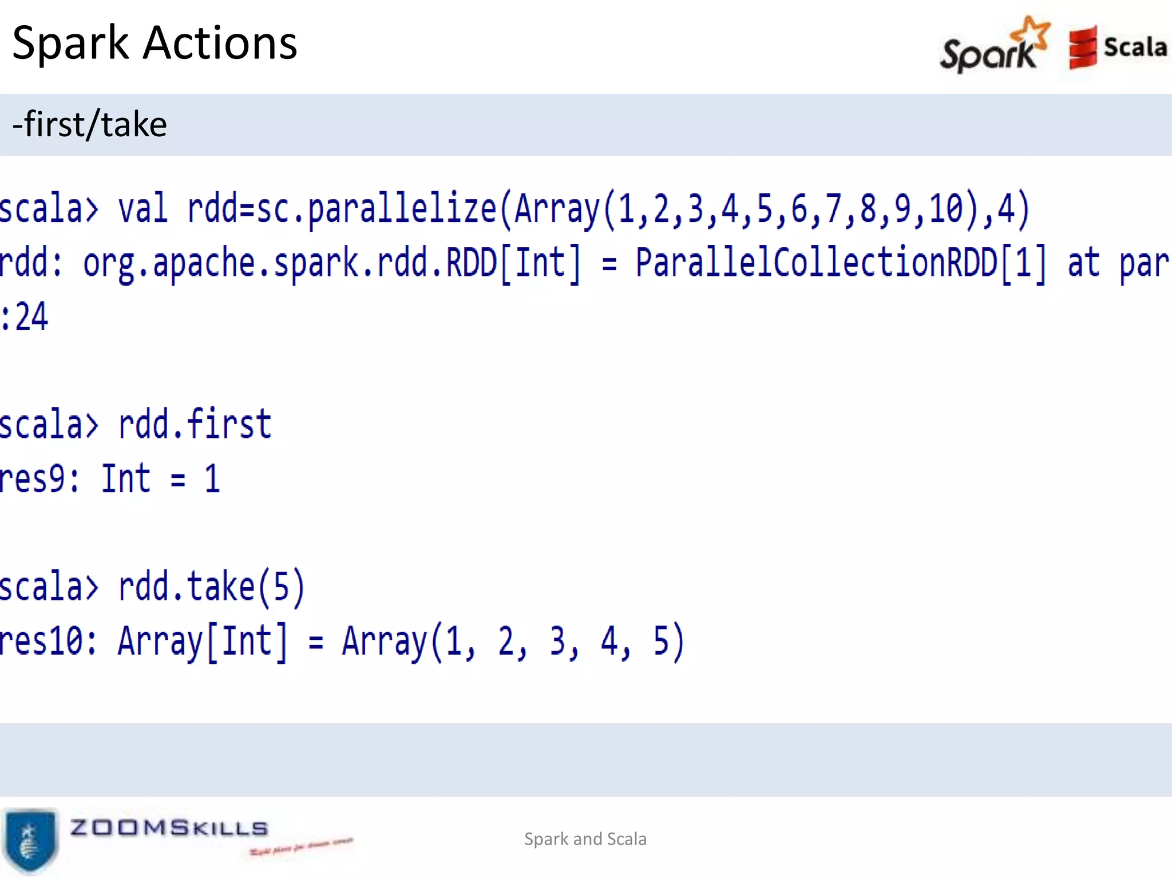The width and height of the screenshot is (1172, 879).
Task: Click the '-first/take' subtitle text
Action: coord(90,124)
